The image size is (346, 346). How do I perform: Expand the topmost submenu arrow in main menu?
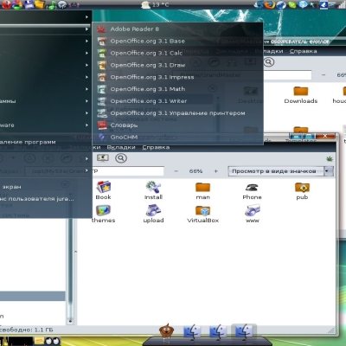(86, 17)
